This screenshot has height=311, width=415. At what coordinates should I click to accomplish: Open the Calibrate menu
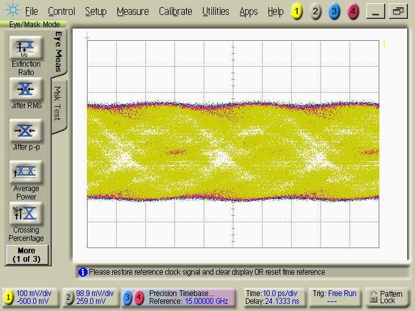[x=175, y=12]
